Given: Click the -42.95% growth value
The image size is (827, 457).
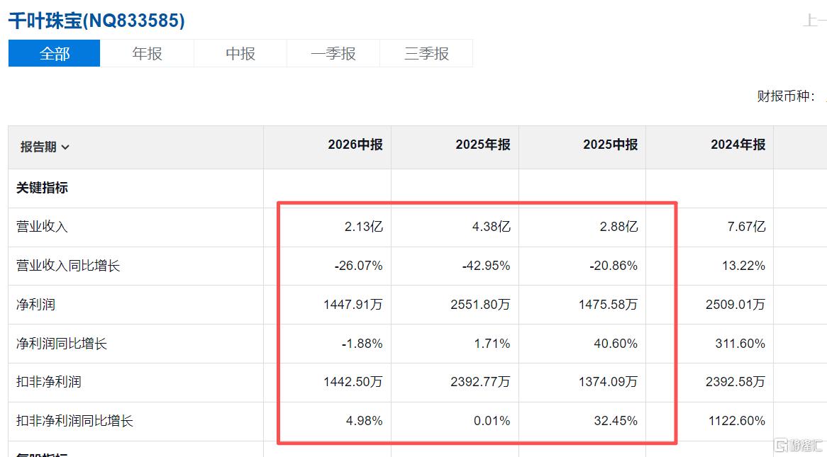Looking at the screenshot, I should (487, 266).
